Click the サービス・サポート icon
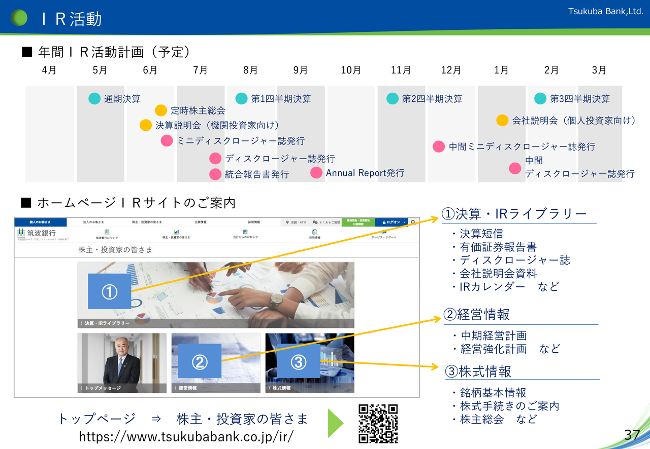 tap(383, 232)
